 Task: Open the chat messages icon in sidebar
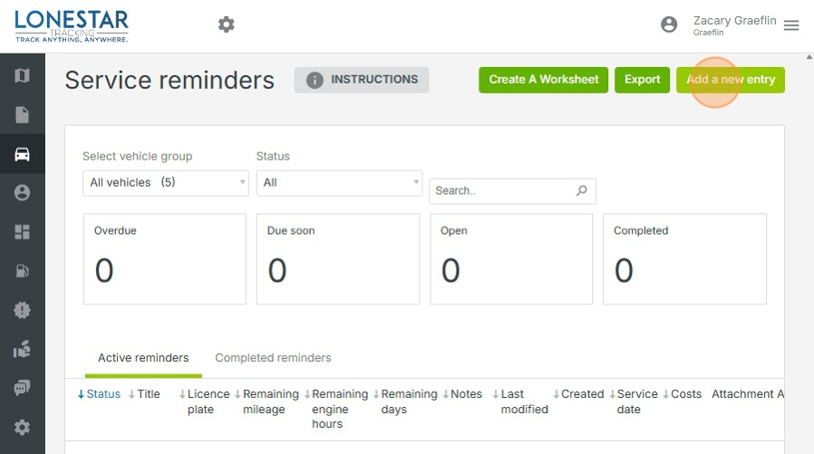point(22,388)
